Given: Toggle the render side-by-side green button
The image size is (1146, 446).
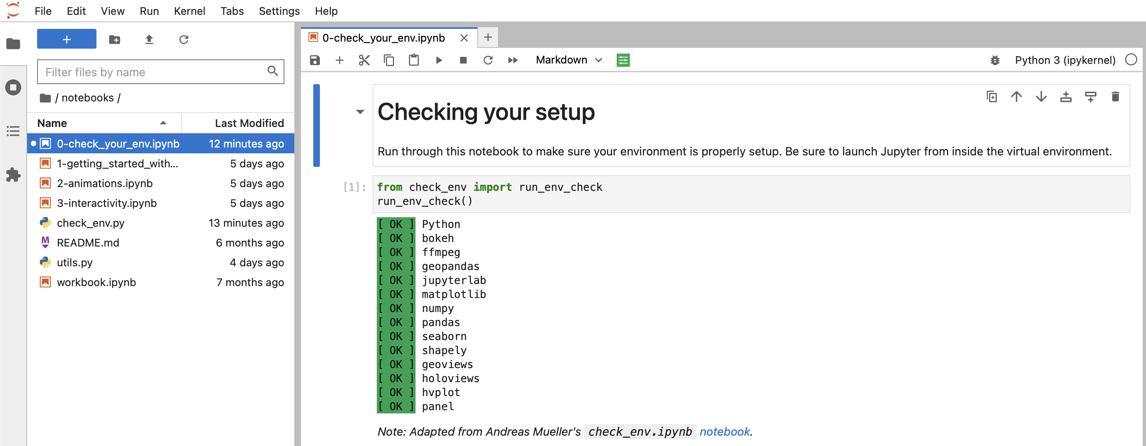Looking at the screenshot, I should coord(623,60).
